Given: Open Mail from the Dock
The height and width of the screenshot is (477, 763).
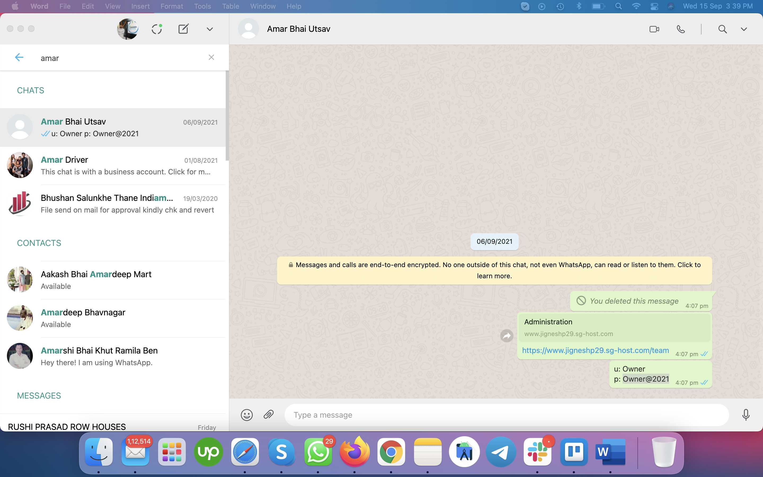Looking at the screenshot, I should click(135, 452).
